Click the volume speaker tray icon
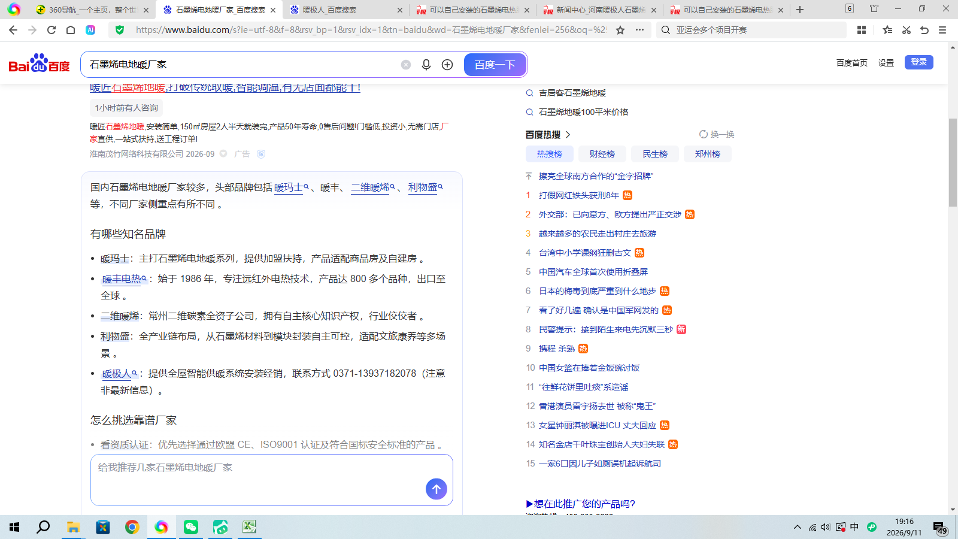This screenshot has width=958, height=539. 826,527
